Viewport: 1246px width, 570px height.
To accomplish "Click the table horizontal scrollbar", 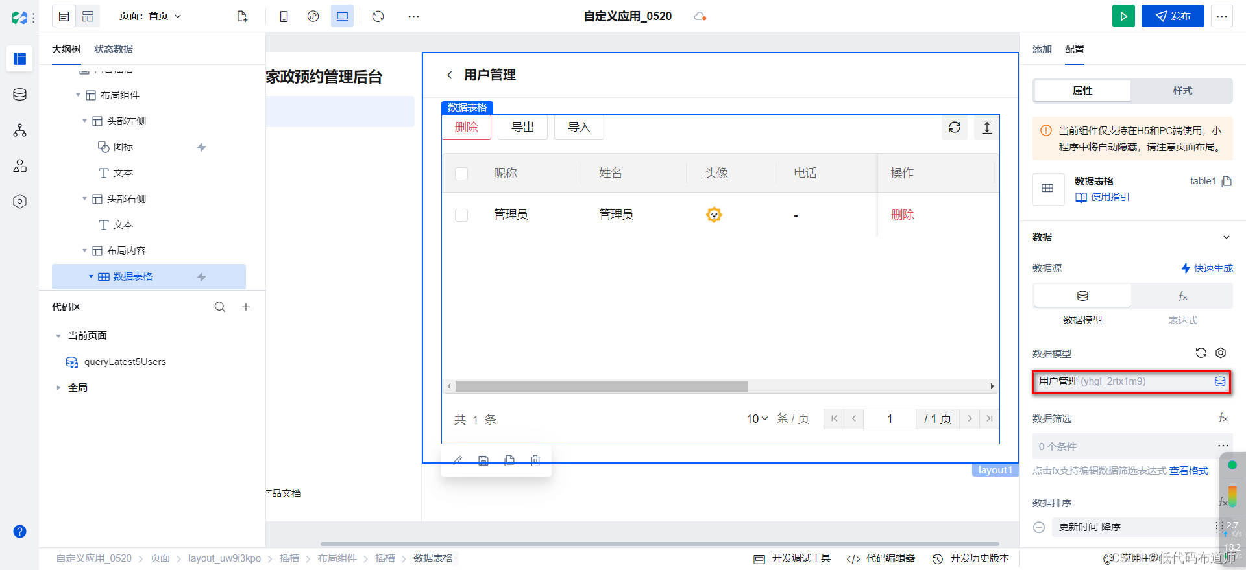I will click(602, 386).
